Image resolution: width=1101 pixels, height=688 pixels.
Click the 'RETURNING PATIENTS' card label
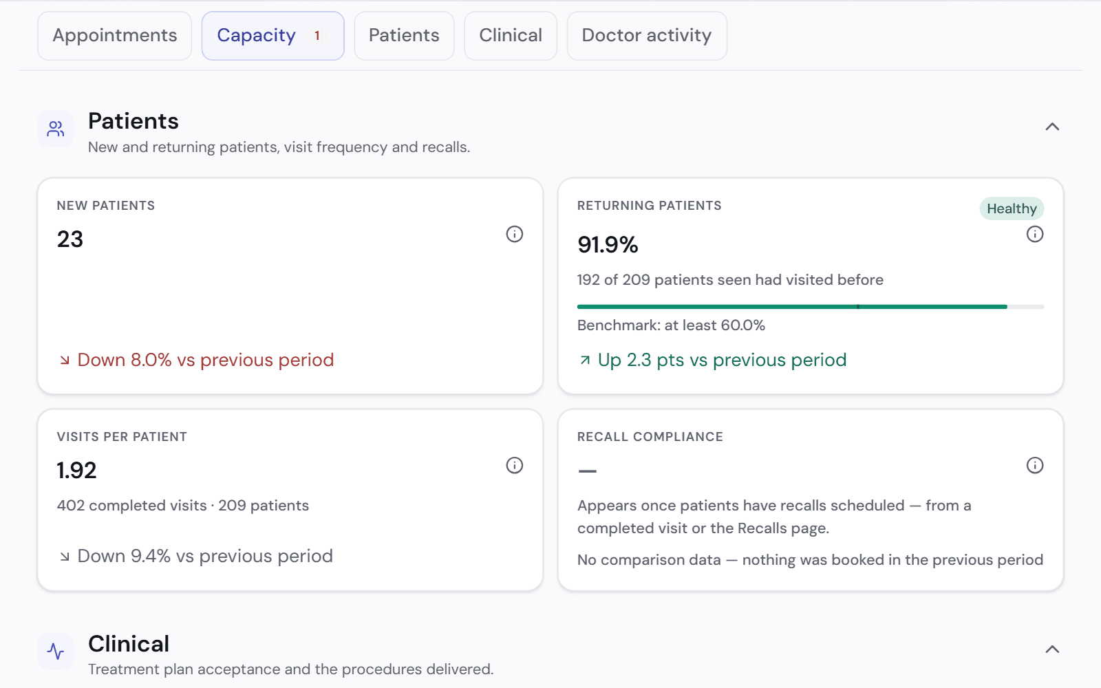click(x=650, y=206)
